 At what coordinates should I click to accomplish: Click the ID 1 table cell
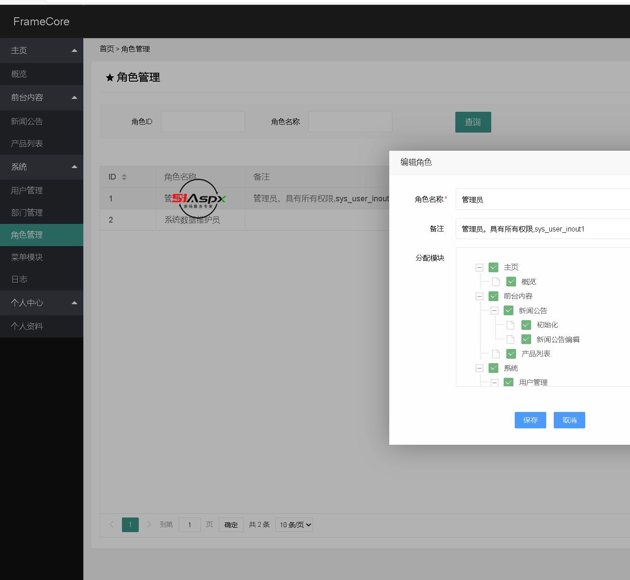point(128,198)
